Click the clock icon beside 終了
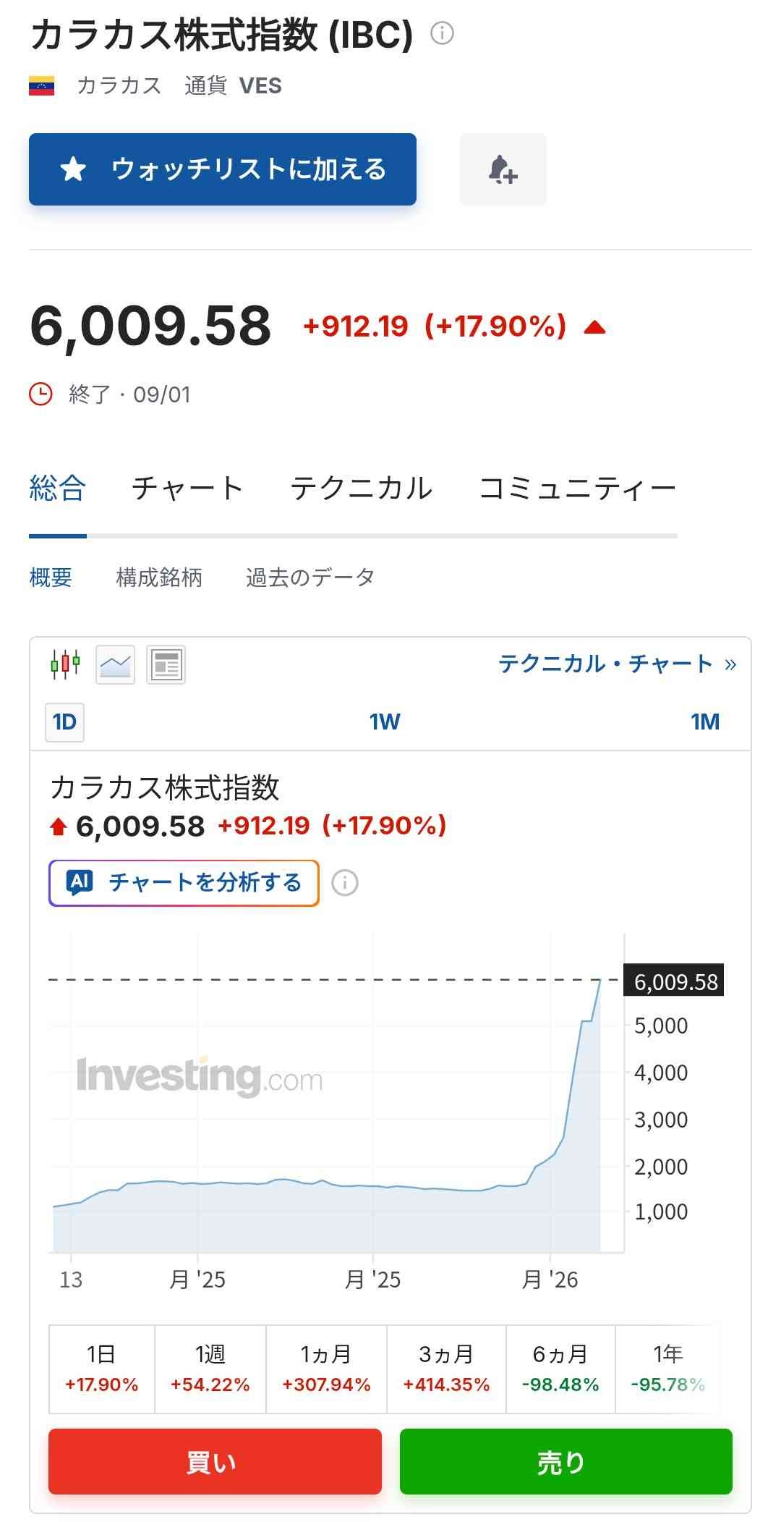This screenshot has width=781, height=1522. pos(40,394)
